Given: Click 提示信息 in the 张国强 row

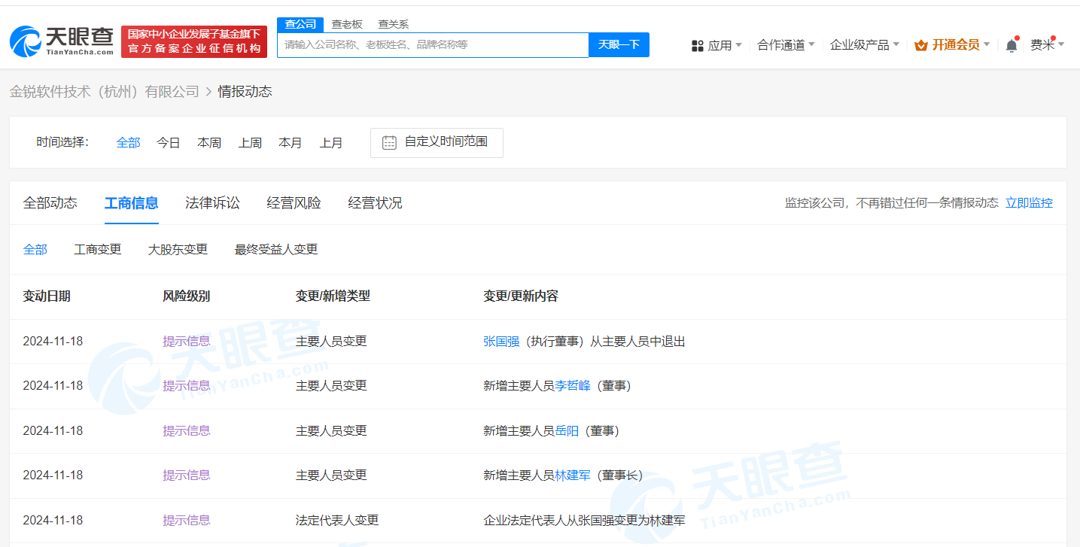Looking at the screenshot, I should click(187, 342).
